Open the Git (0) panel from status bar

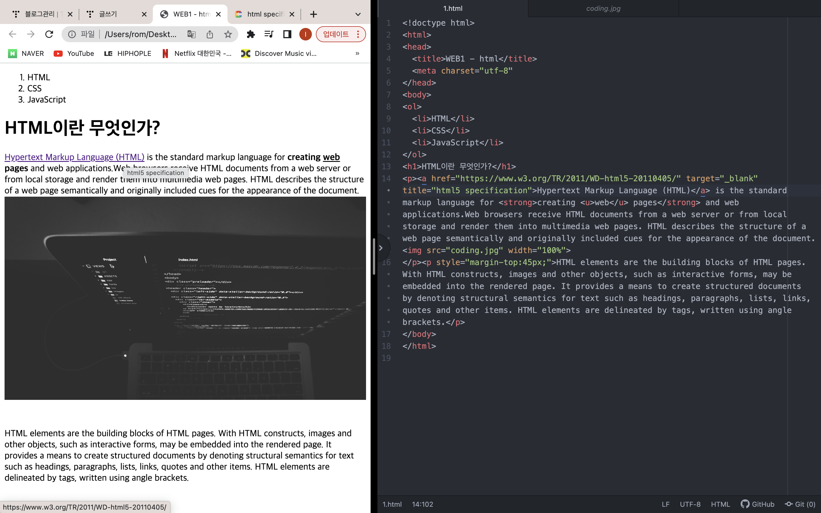click(800, 504)
